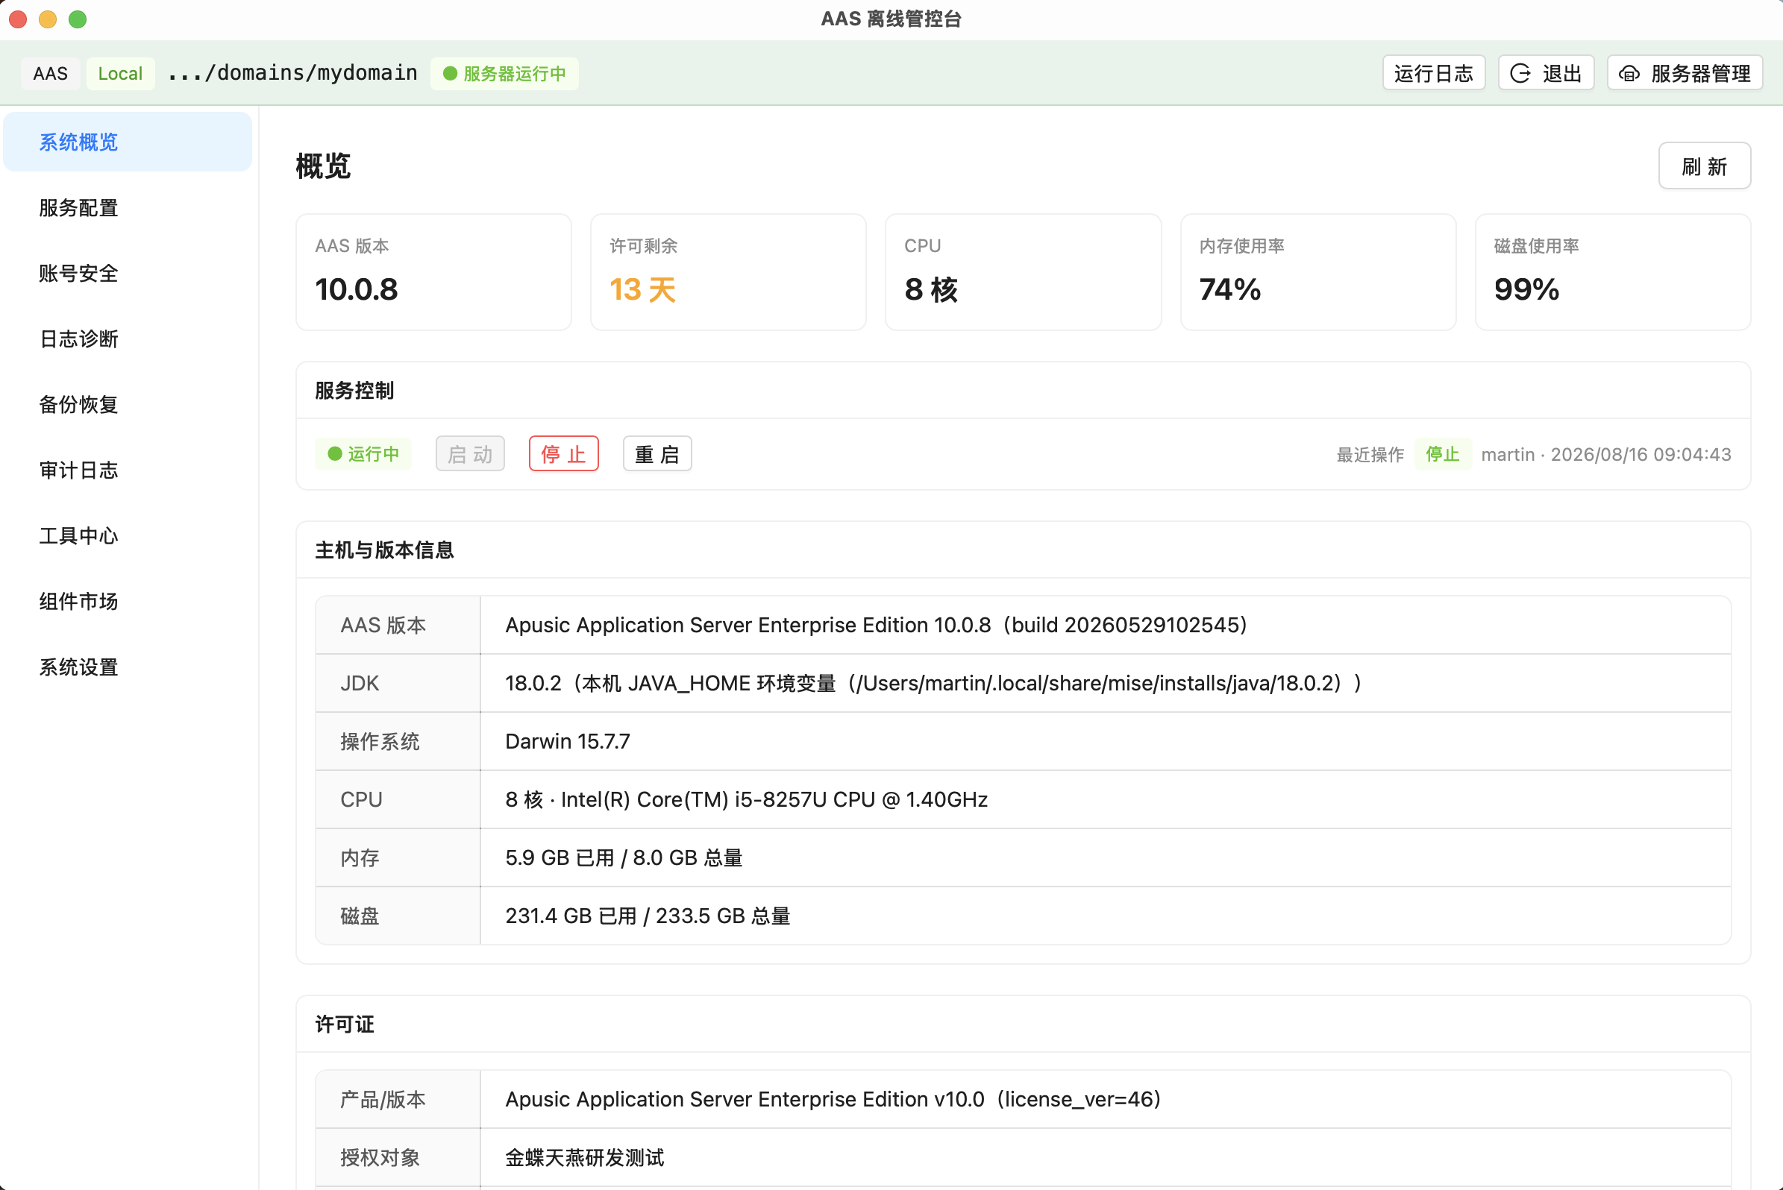Click the martin · 2026/08/16 09:04:43 timestamp

(x=1606, y=455)
